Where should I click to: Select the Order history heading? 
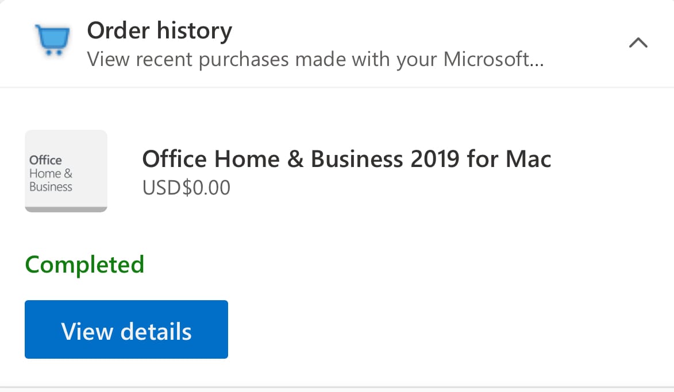[x=159, y=30]
